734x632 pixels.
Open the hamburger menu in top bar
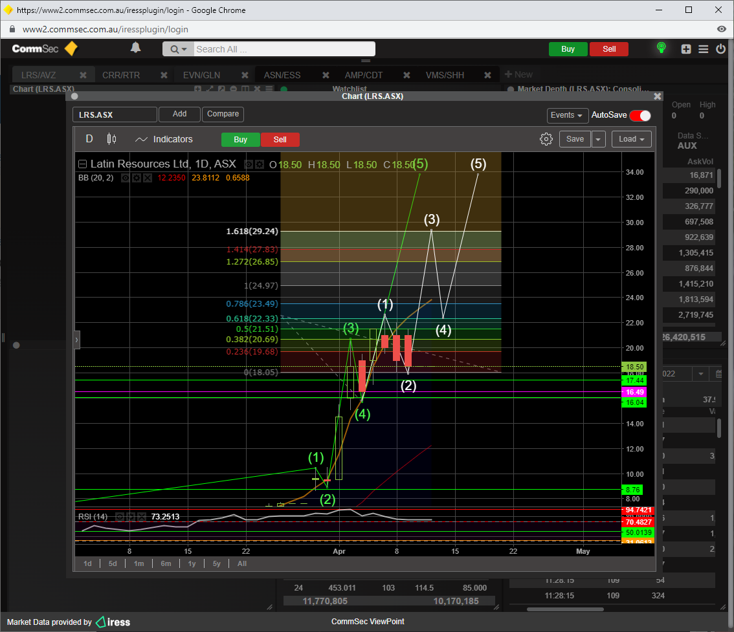704,49
